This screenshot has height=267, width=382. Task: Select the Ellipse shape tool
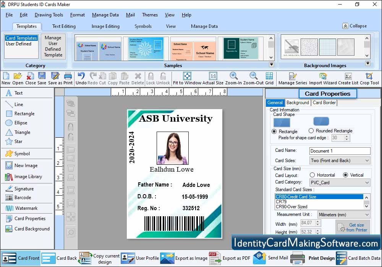[x=16, y=123]
